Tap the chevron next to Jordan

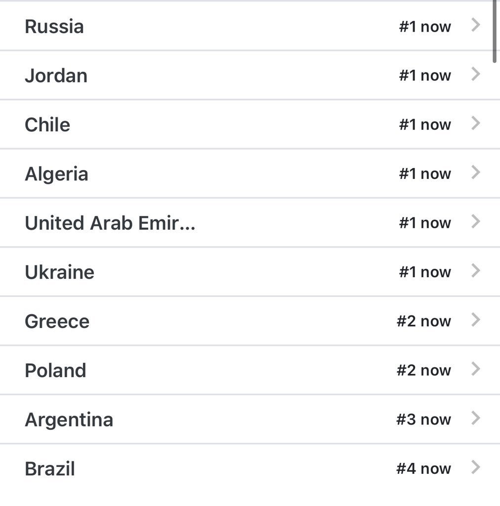(x=475, y=74)
